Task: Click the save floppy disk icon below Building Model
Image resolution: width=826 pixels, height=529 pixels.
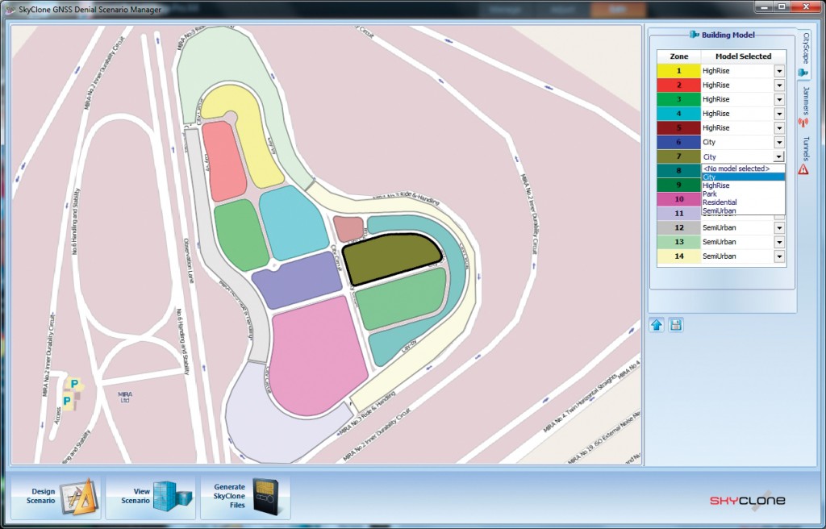Action: coord(676,324)
